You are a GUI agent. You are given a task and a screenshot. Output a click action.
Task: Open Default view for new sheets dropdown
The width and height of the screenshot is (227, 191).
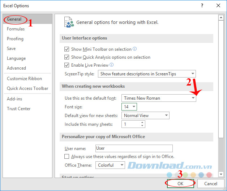[145, 116]
